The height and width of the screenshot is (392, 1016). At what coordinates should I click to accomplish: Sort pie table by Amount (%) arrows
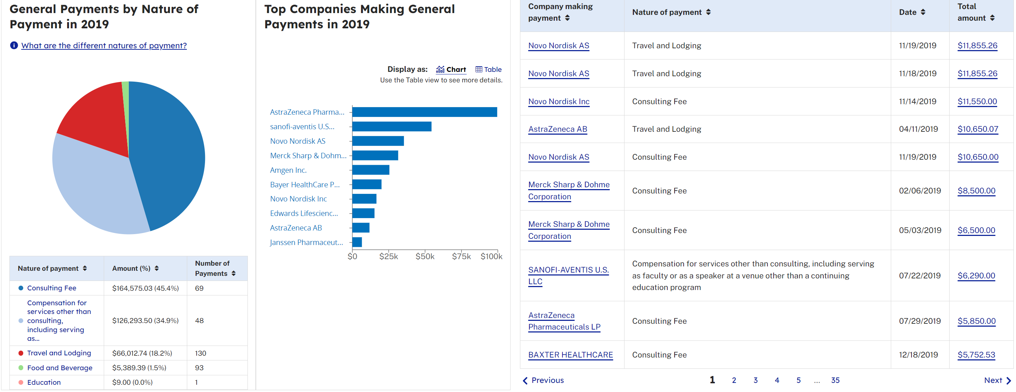click(x=157, y=269)
